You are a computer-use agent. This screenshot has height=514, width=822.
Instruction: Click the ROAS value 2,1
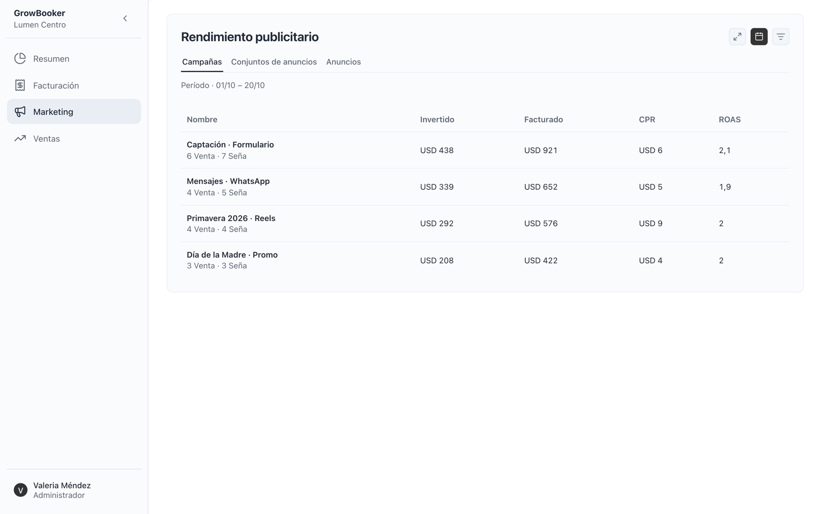[724, 150]
